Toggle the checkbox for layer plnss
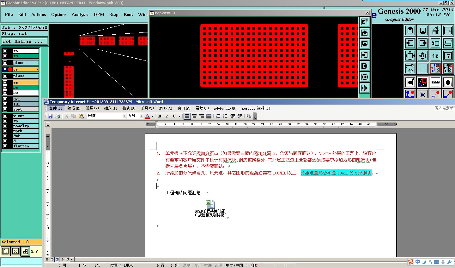Image resolution: width=455 pixels, height=268 pixels. pos(5,76)
